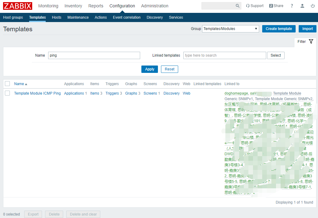The width and height of the screenshot is (318, 218).
Task: Go to the Templates submenu tab
Action: (x=37, y=17)
